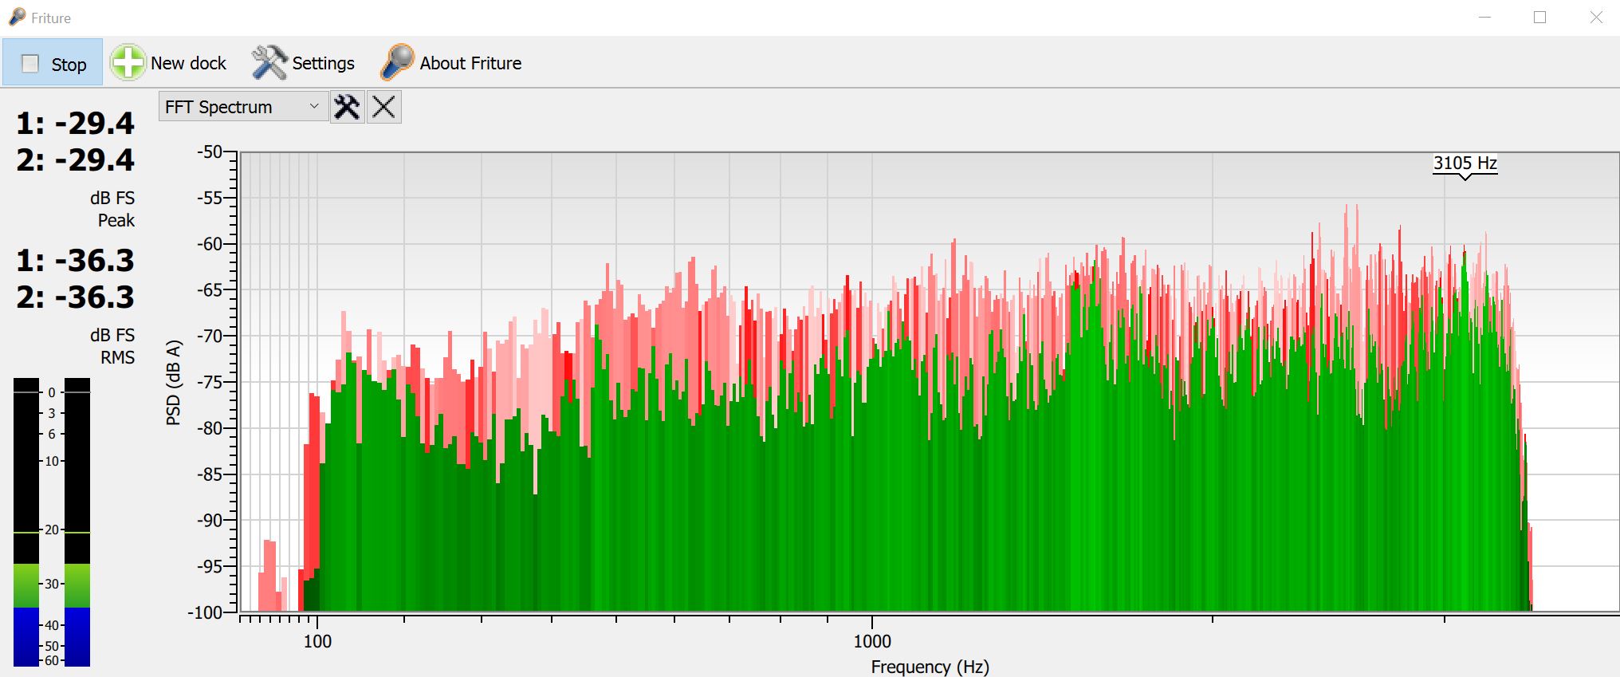Maximize the Friture window
This screenshot has width=1620, height=677.
(x=1539, y=18)
